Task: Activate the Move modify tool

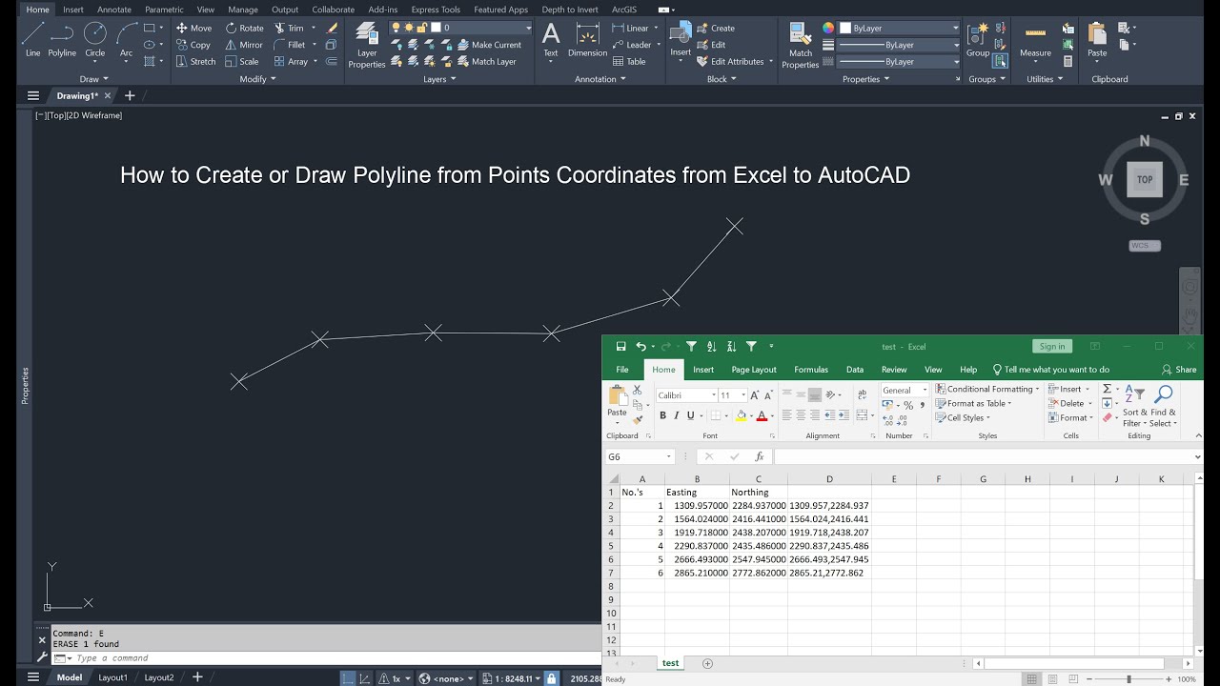Action: (194, 28)
